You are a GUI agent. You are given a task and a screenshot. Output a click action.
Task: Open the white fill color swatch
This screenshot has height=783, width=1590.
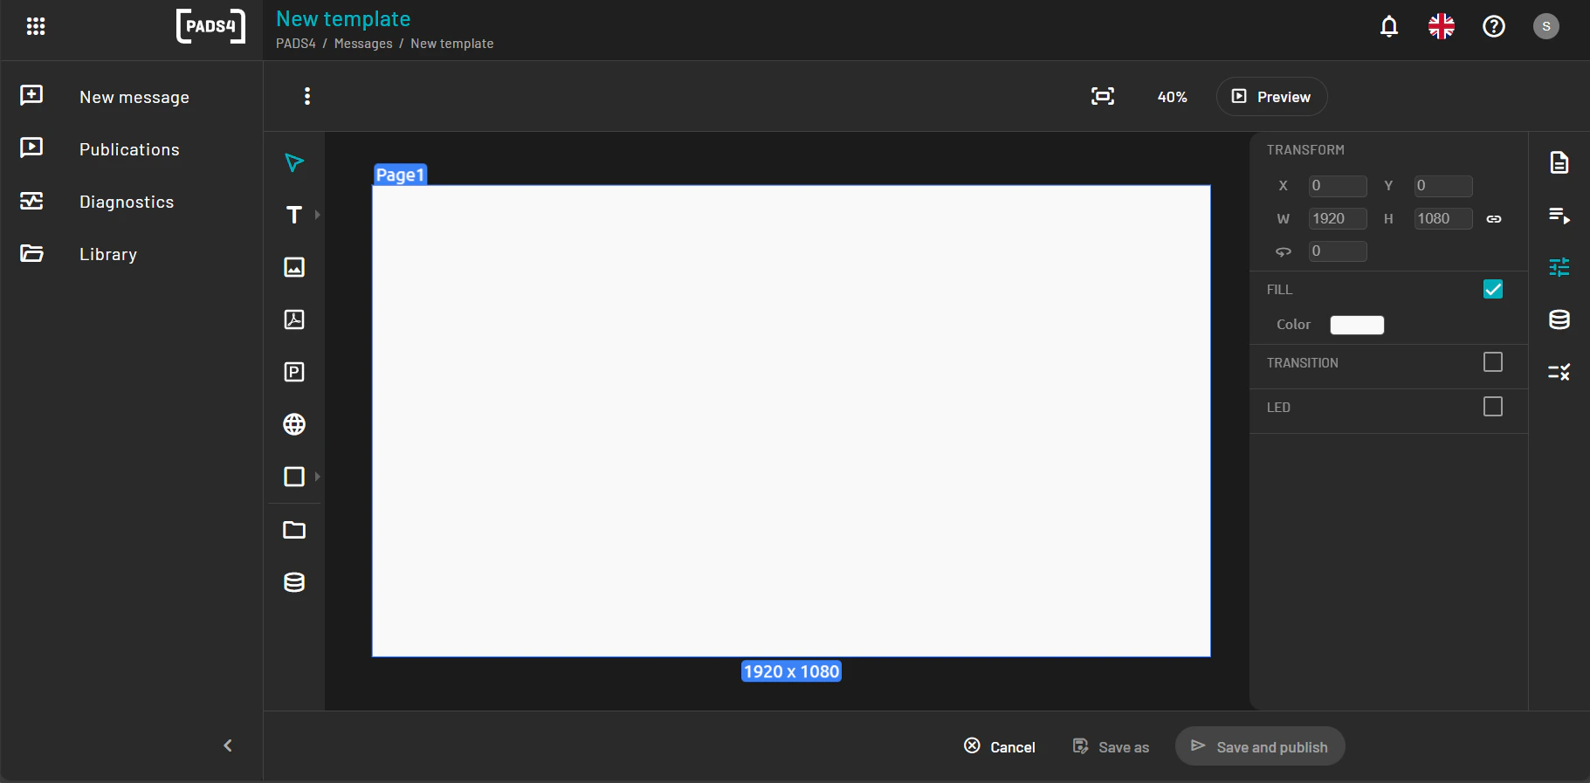(x=1357, y=325)
